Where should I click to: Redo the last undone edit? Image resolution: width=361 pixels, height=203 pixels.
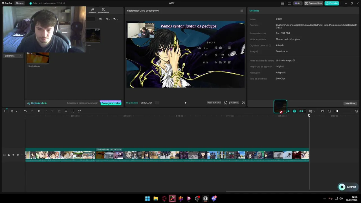coord(32,111)
